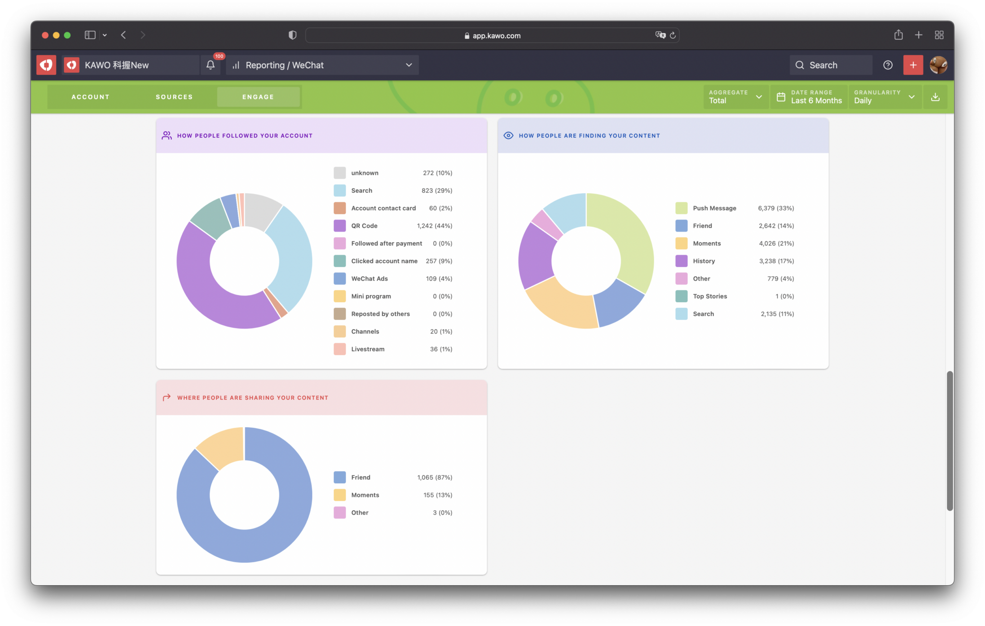Click the download report icon

935,97
